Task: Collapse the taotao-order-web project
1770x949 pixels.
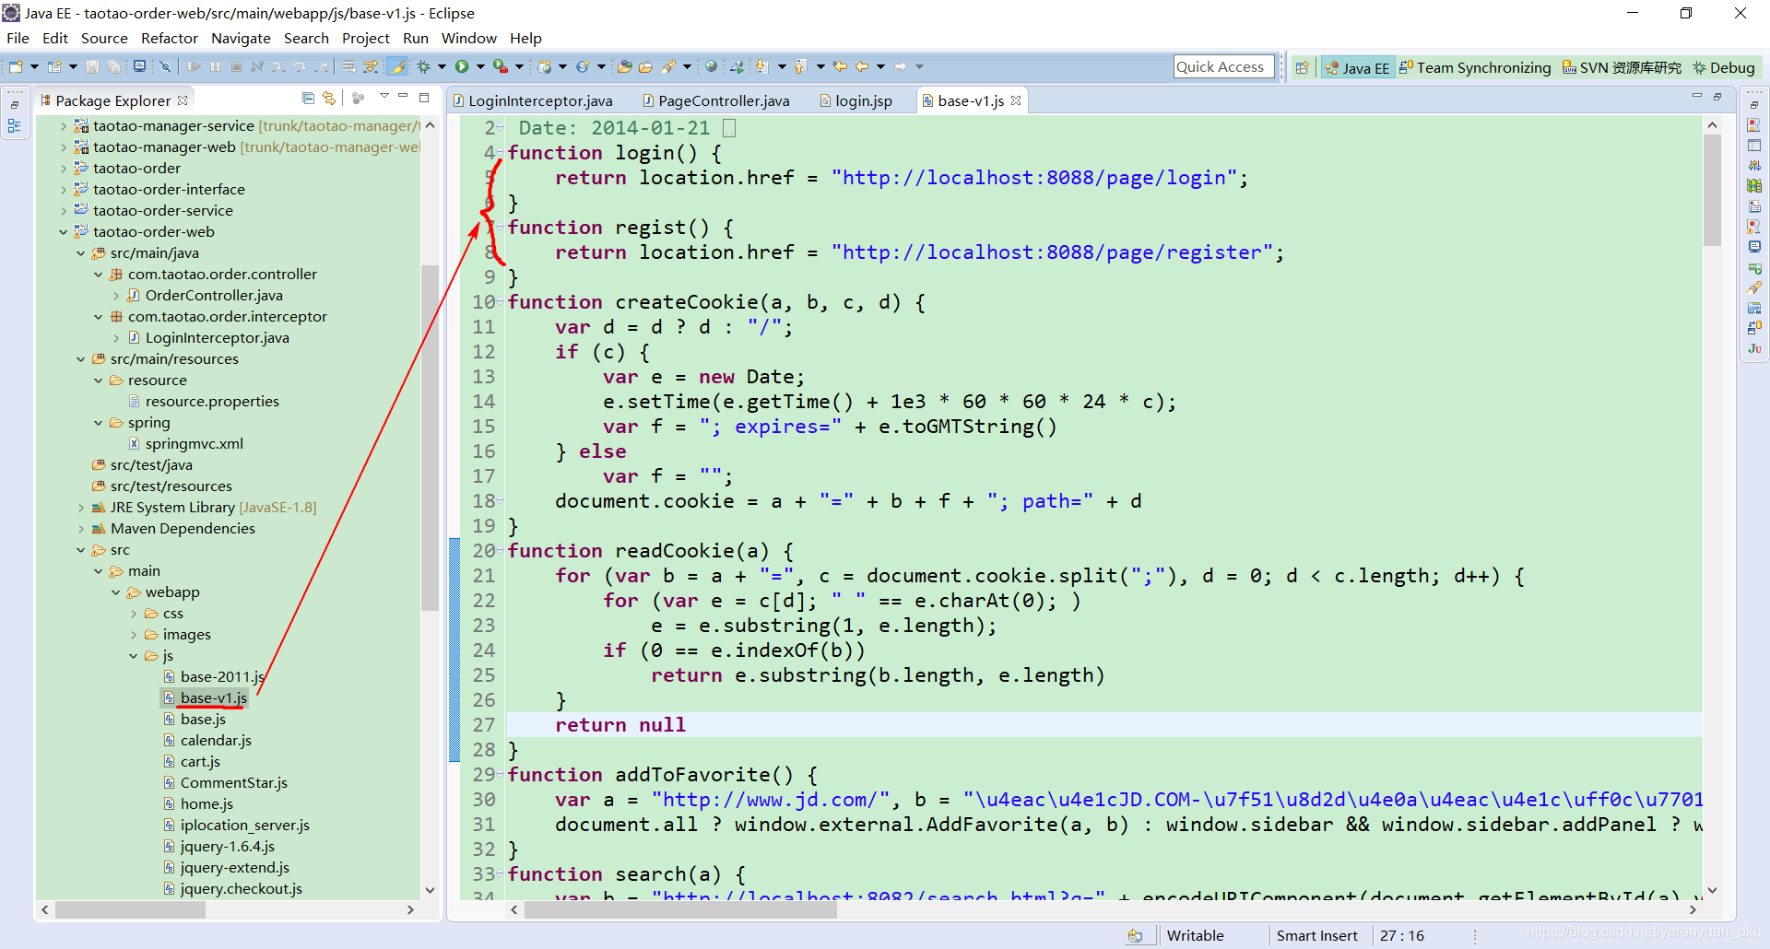Action: [63, 232]
